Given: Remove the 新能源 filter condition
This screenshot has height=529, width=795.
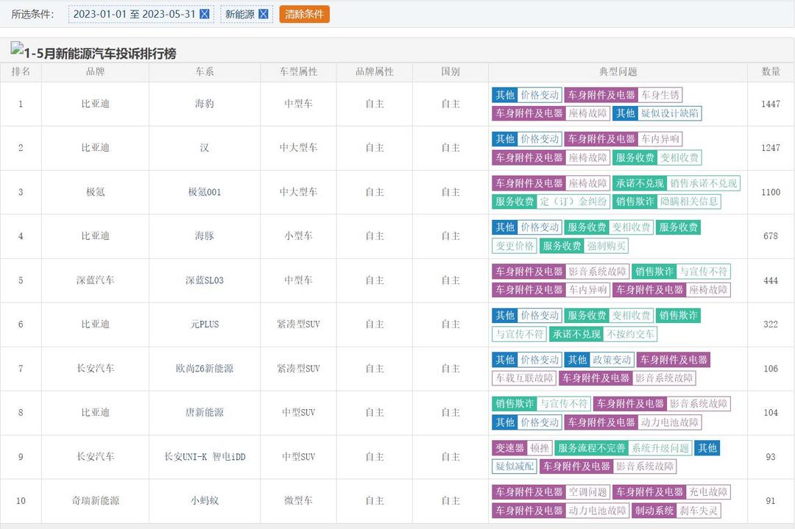Looking at the screenshot, I should [263, 14].
